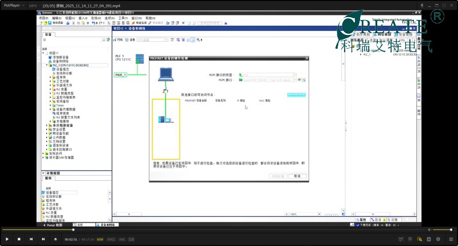The image size is (458, 246).
Task: Click the undo arrow in toolbar
Action: 93,23
